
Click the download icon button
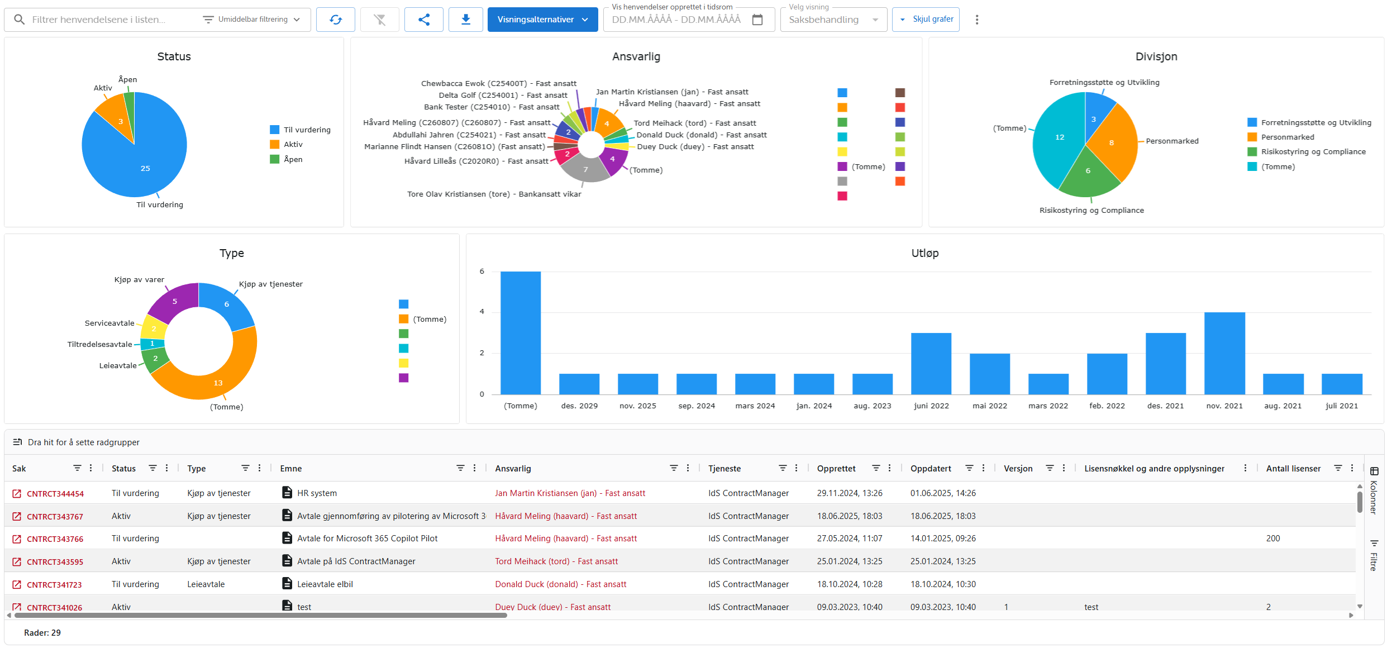click(x=465, y=20)
